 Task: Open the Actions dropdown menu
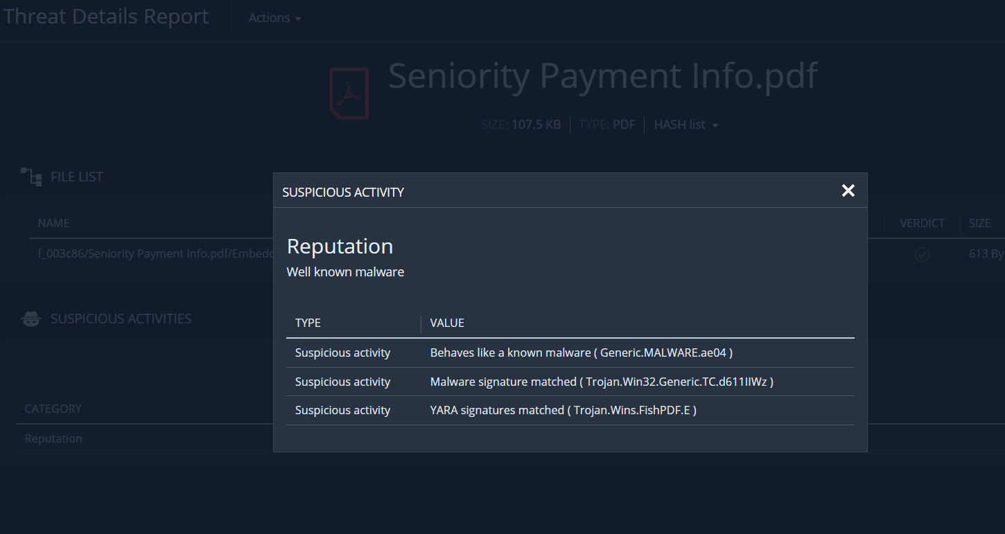[274, 18]
